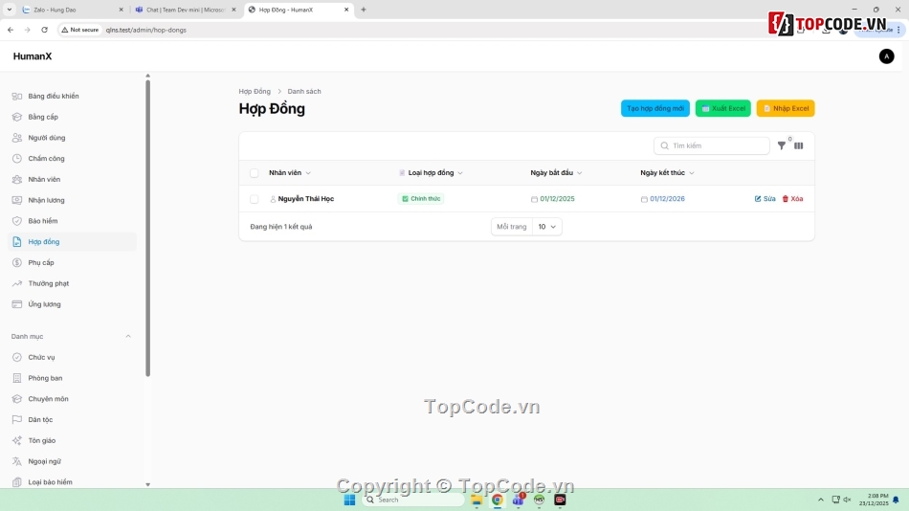Click the Thưởng phạt trend icon
Screen dimensions: 909x511
17,283
